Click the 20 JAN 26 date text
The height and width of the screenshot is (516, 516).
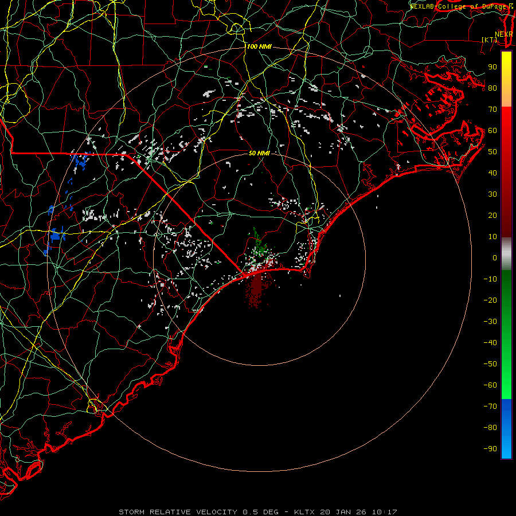click(344, 512)
